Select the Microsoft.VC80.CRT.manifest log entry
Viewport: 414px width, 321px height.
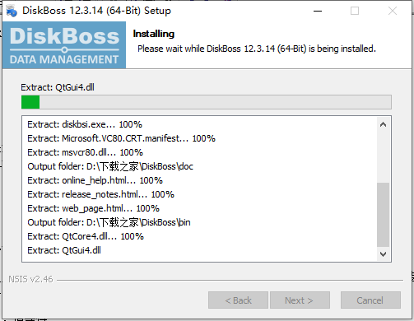point(121,138)
